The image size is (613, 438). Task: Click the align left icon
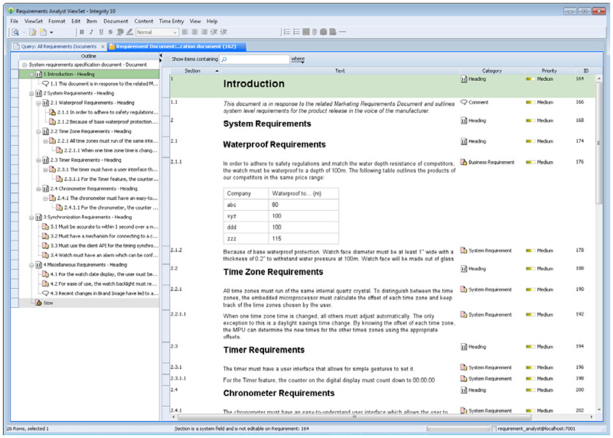click(x=185, y=32)
